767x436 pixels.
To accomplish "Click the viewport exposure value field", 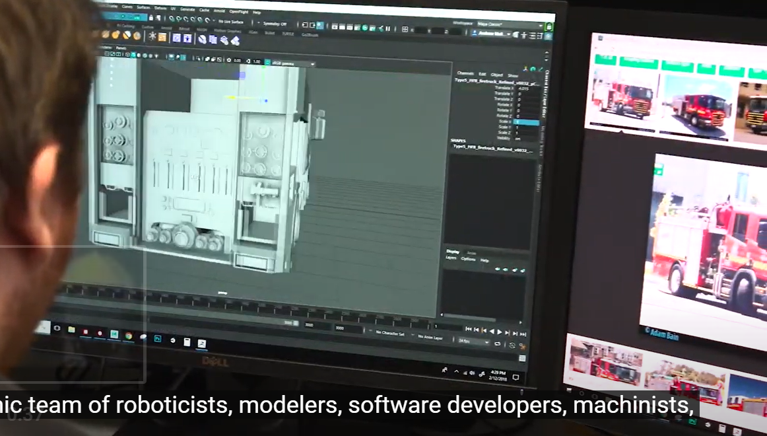I will (x=237, y=60).
